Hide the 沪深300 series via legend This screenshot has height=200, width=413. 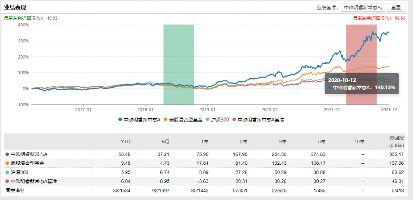pos(219,120)
